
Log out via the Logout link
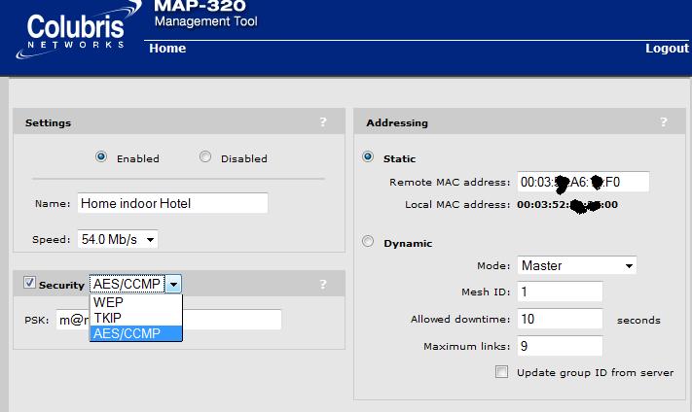(x=667, y=48)
